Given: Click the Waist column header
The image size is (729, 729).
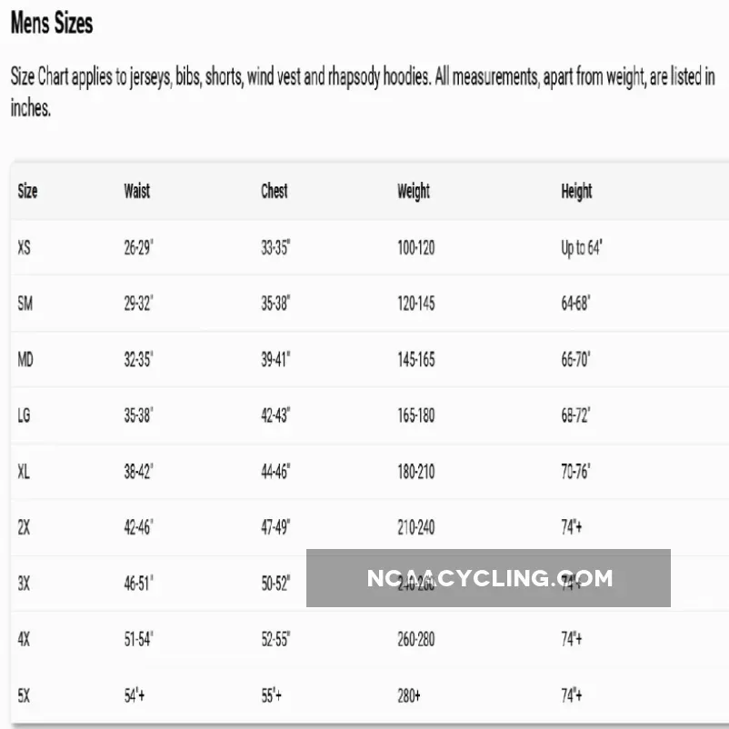Looking at the screenshot, I should point(137,191).
